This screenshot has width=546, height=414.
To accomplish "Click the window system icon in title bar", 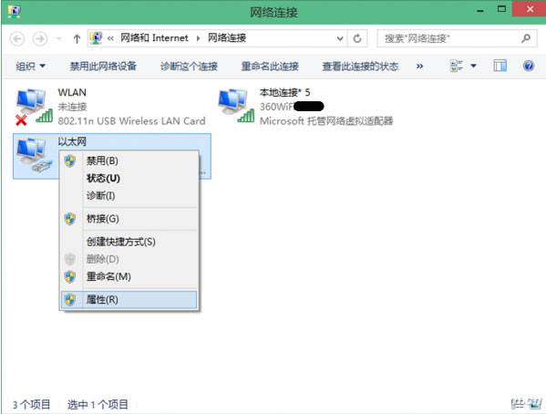I will (14, 12).
